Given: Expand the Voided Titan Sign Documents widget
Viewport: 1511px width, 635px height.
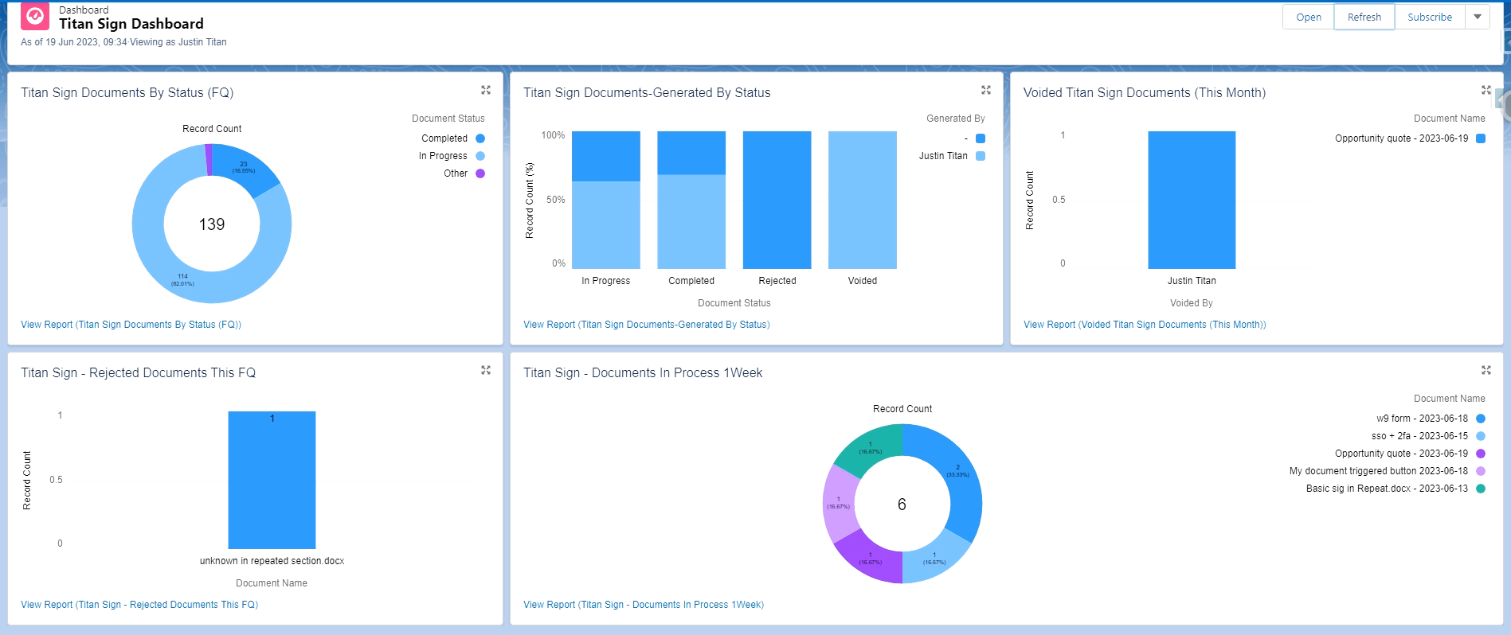Looking at the screenshot, I should [1486, 90].
